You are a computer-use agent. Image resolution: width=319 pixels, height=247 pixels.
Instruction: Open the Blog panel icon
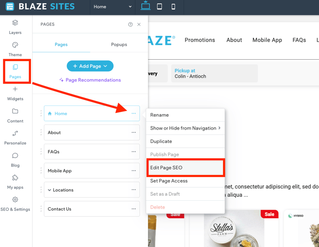pos(15,156)
